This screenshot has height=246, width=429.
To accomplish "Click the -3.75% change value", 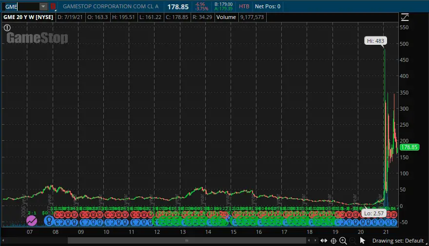I will tap(202, 9).
